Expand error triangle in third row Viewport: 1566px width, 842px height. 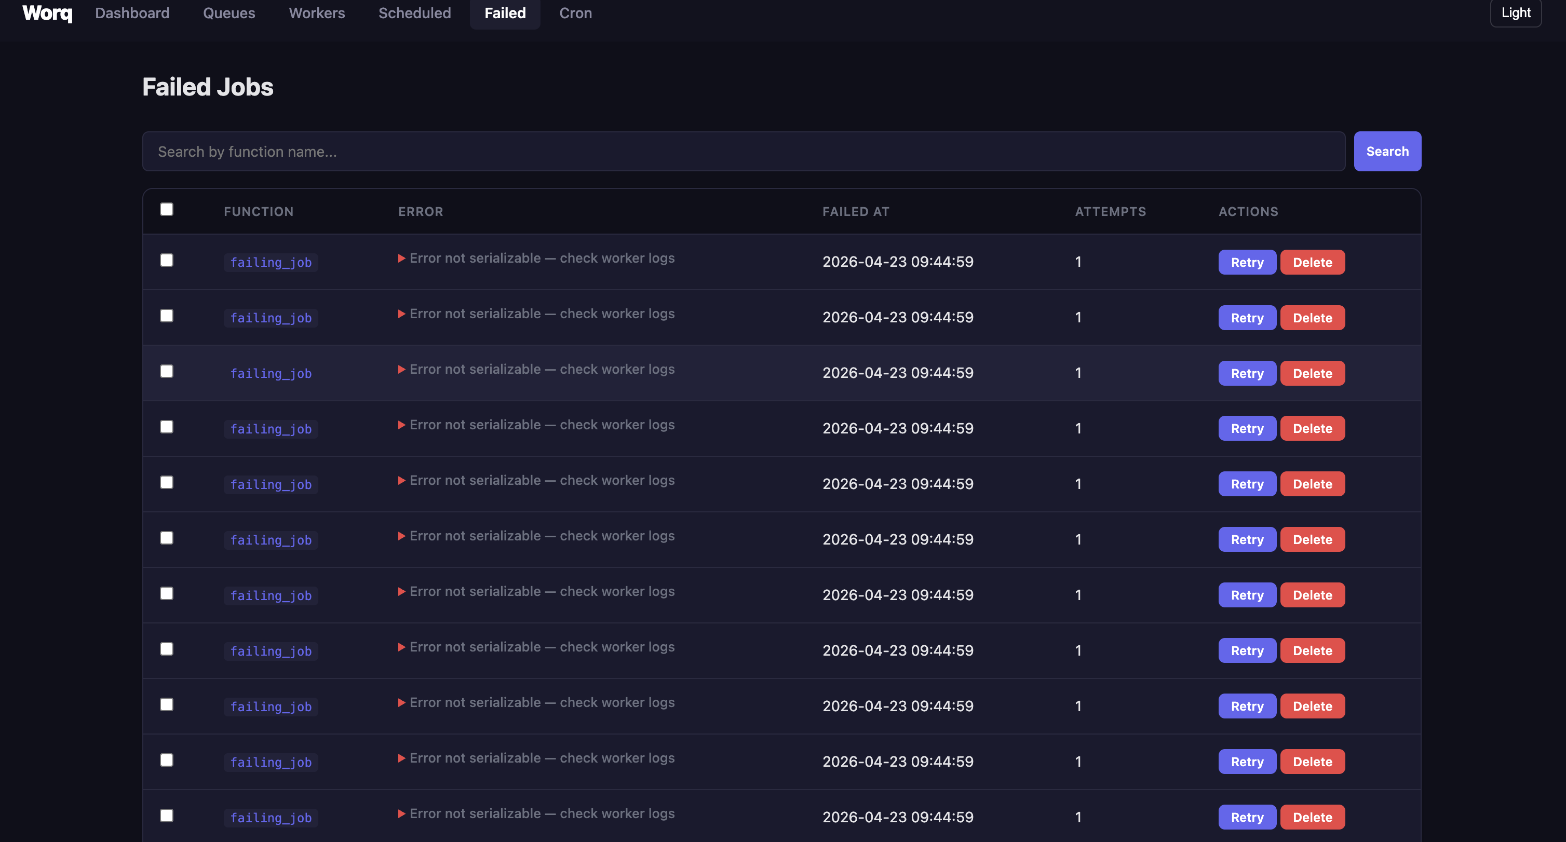402,370
